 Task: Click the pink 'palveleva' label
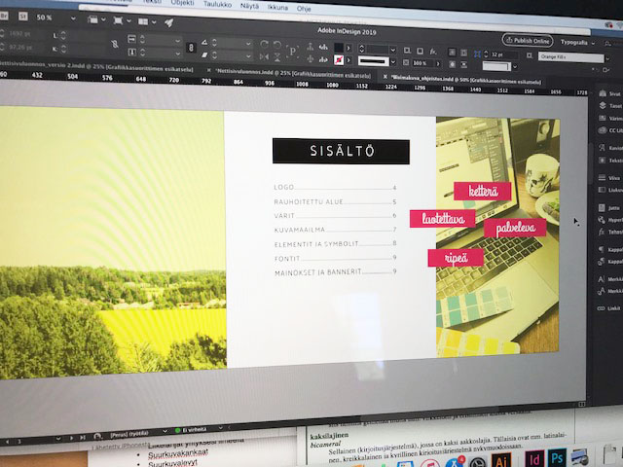tap(515, 228)
